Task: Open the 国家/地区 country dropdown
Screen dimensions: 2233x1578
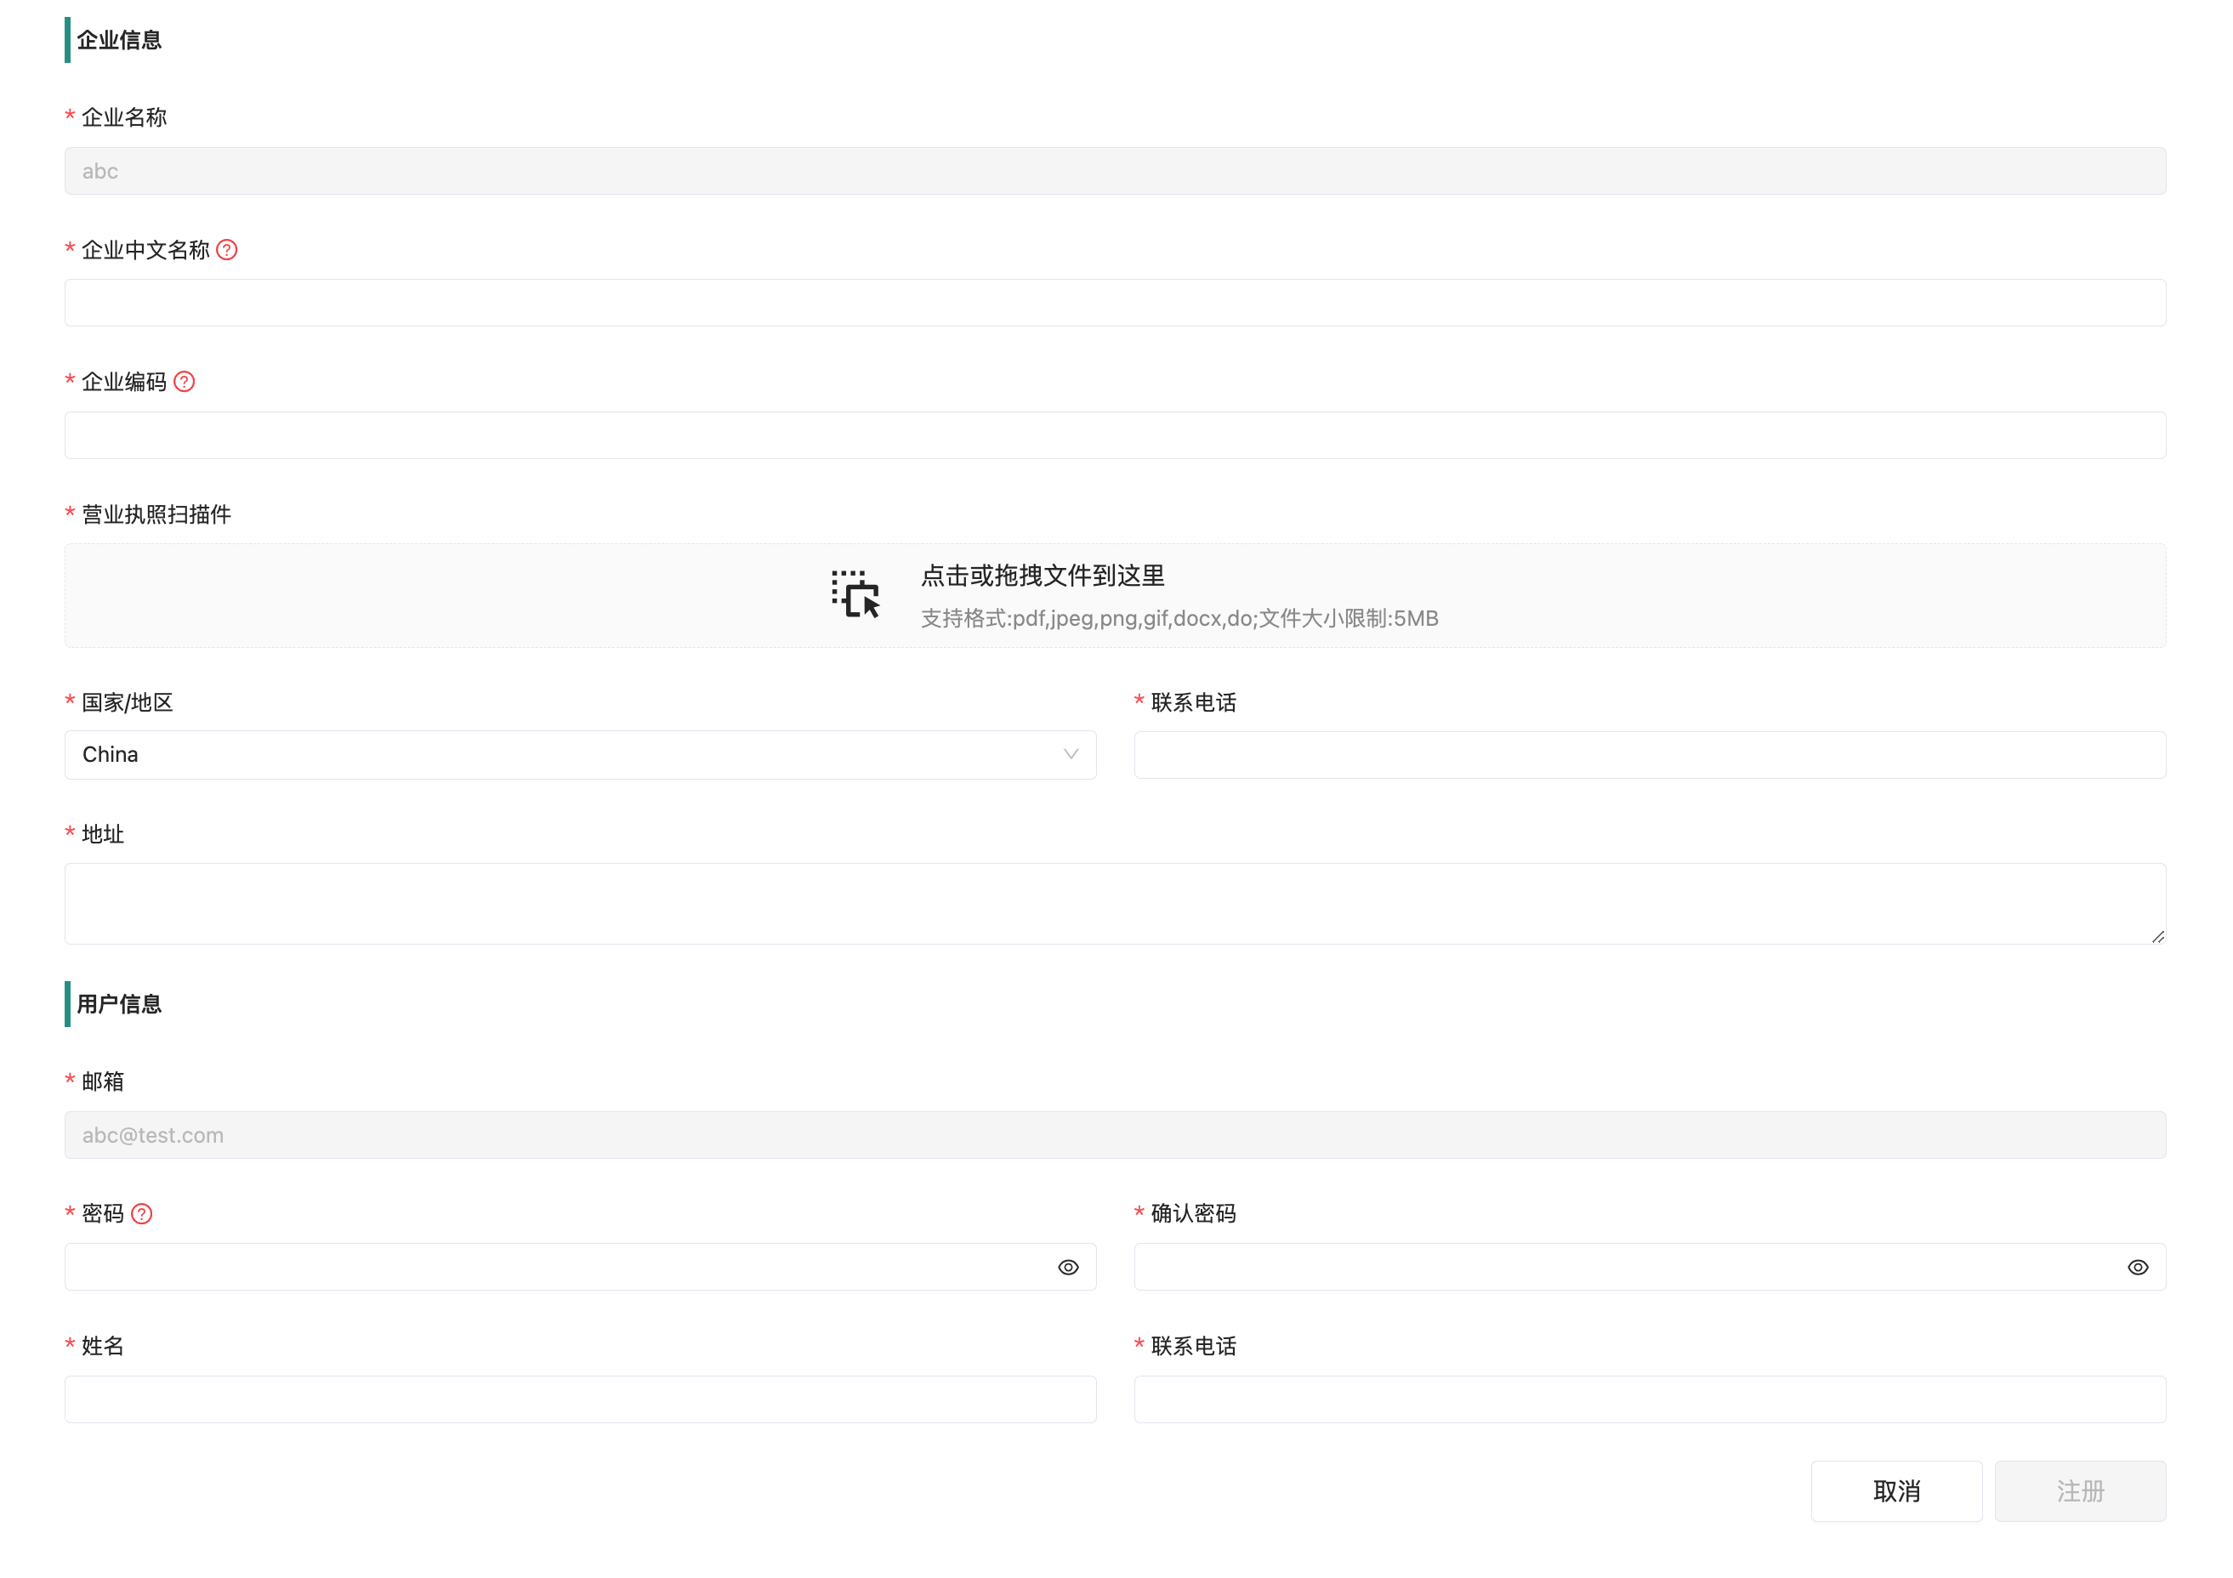Action: (580, 754)
